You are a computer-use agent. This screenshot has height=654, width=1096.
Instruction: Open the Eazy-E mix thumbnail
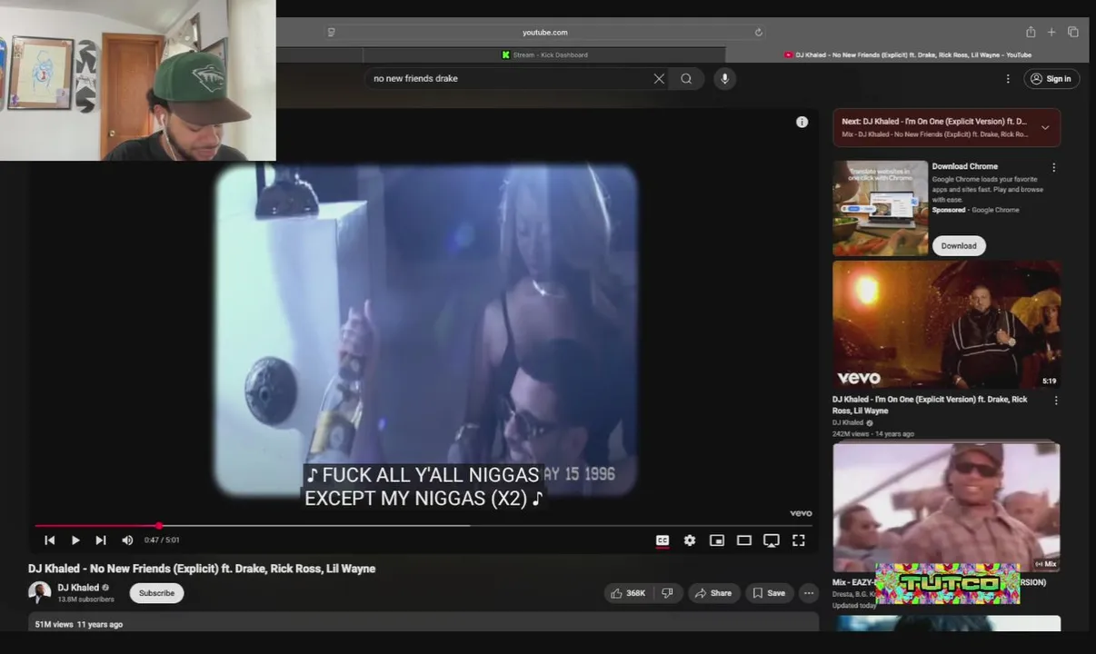pos(946,507)
